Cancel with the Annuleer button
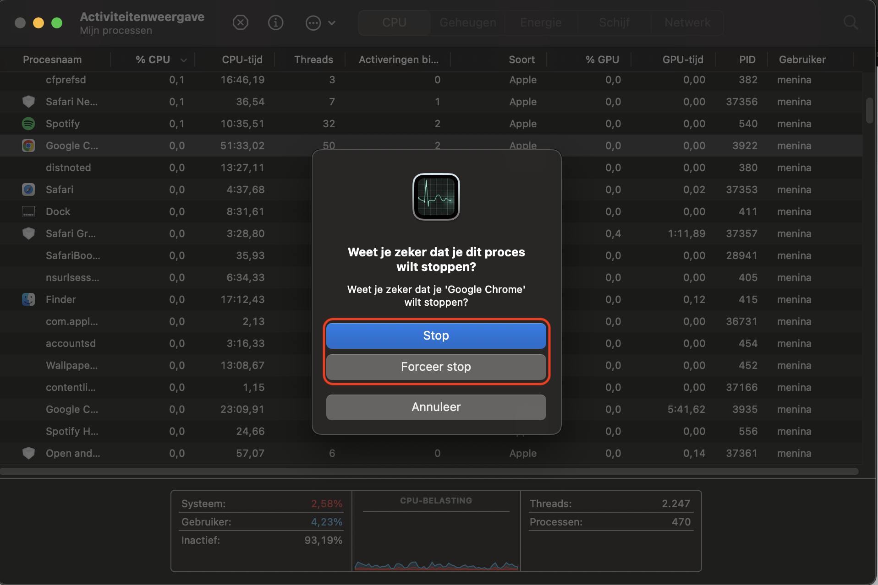Screen dimensions: 878x585 pos(436,407)
